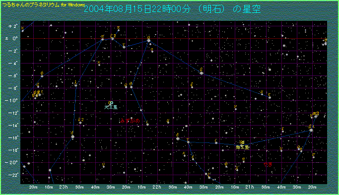Select the η star joined to ζ2
The image size is (339, 195).
pos(102,39)
